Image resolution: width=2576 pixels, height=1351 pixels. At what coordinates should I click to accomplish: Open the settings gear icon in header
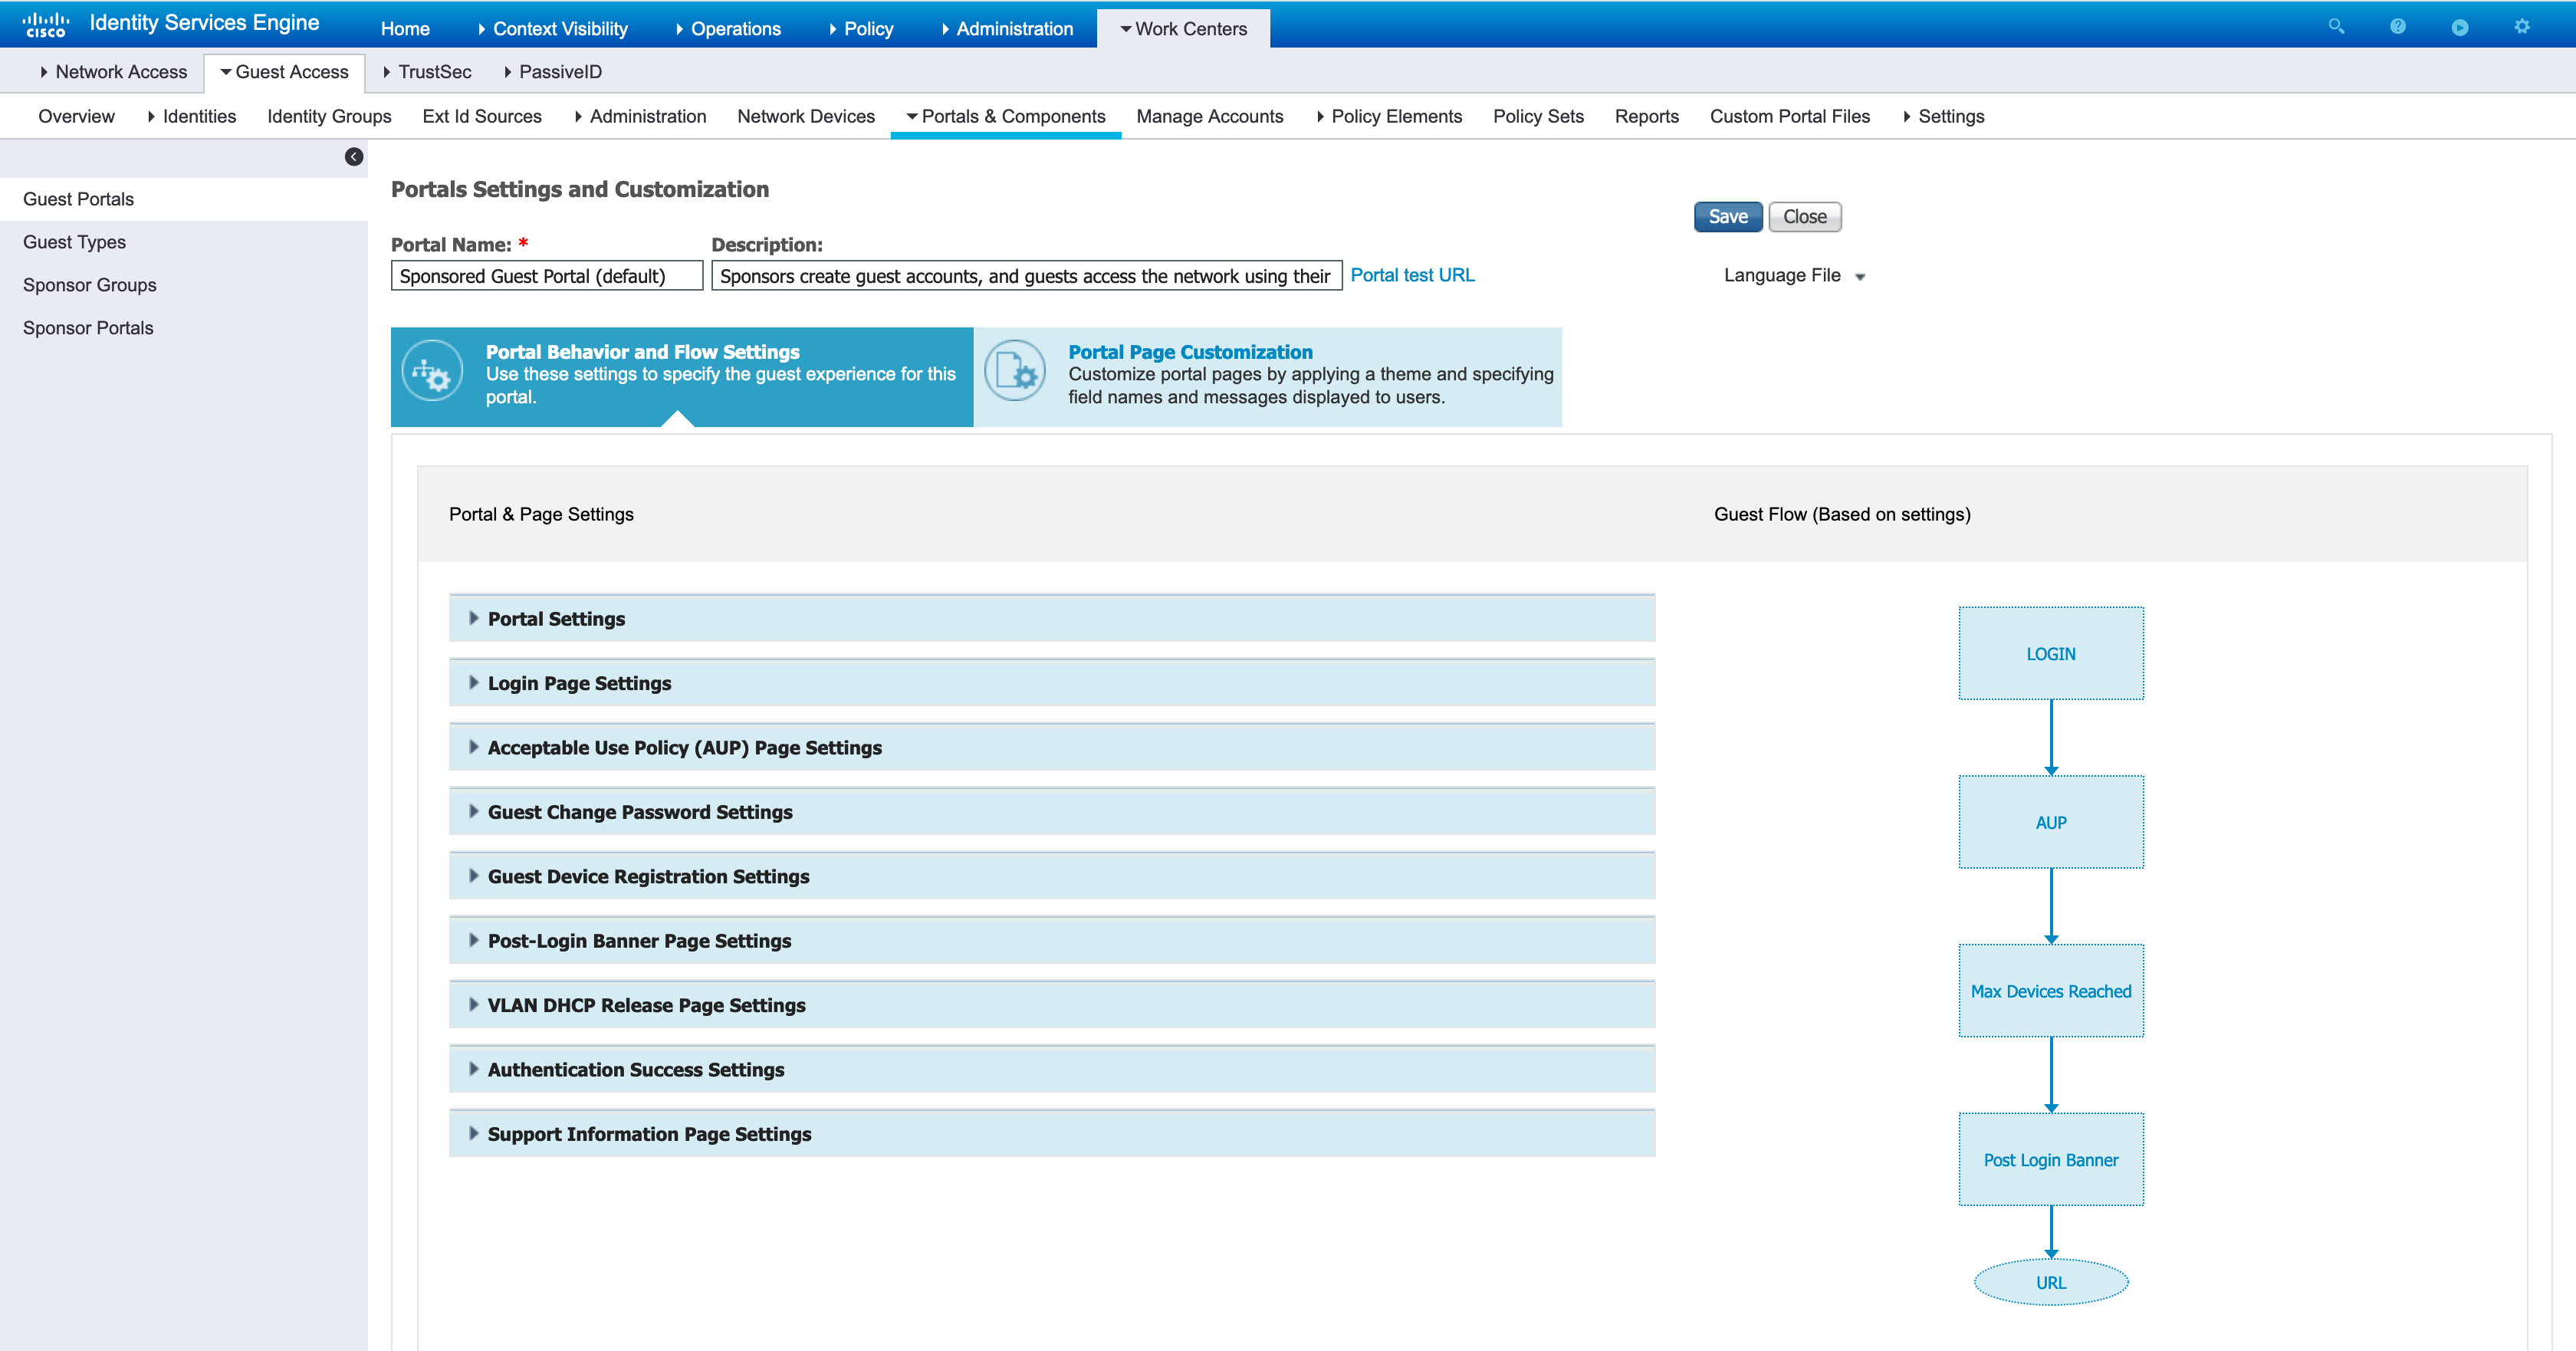(2522, 27)
